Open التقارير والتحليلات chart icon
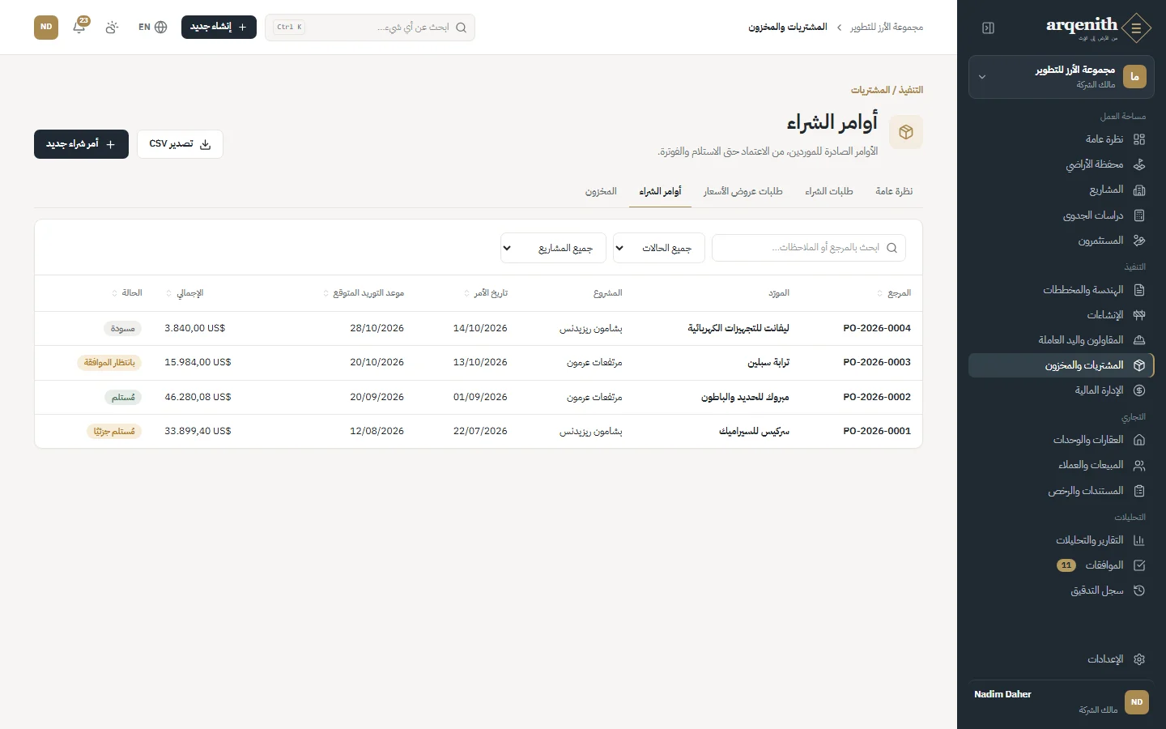The image size is (1166, 729). click(1139, 540)
